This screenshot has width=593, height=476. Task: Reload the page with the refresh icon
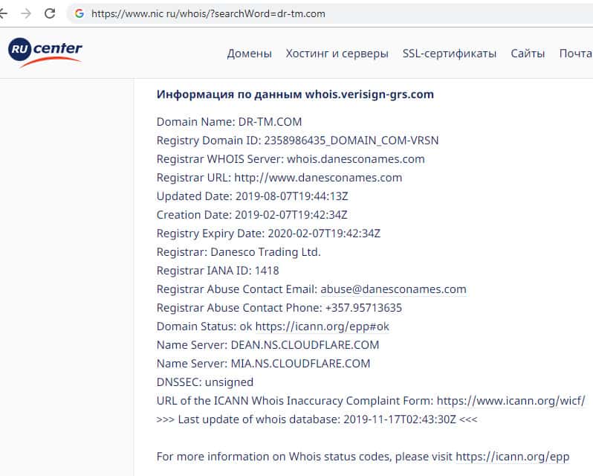point(50,13)
